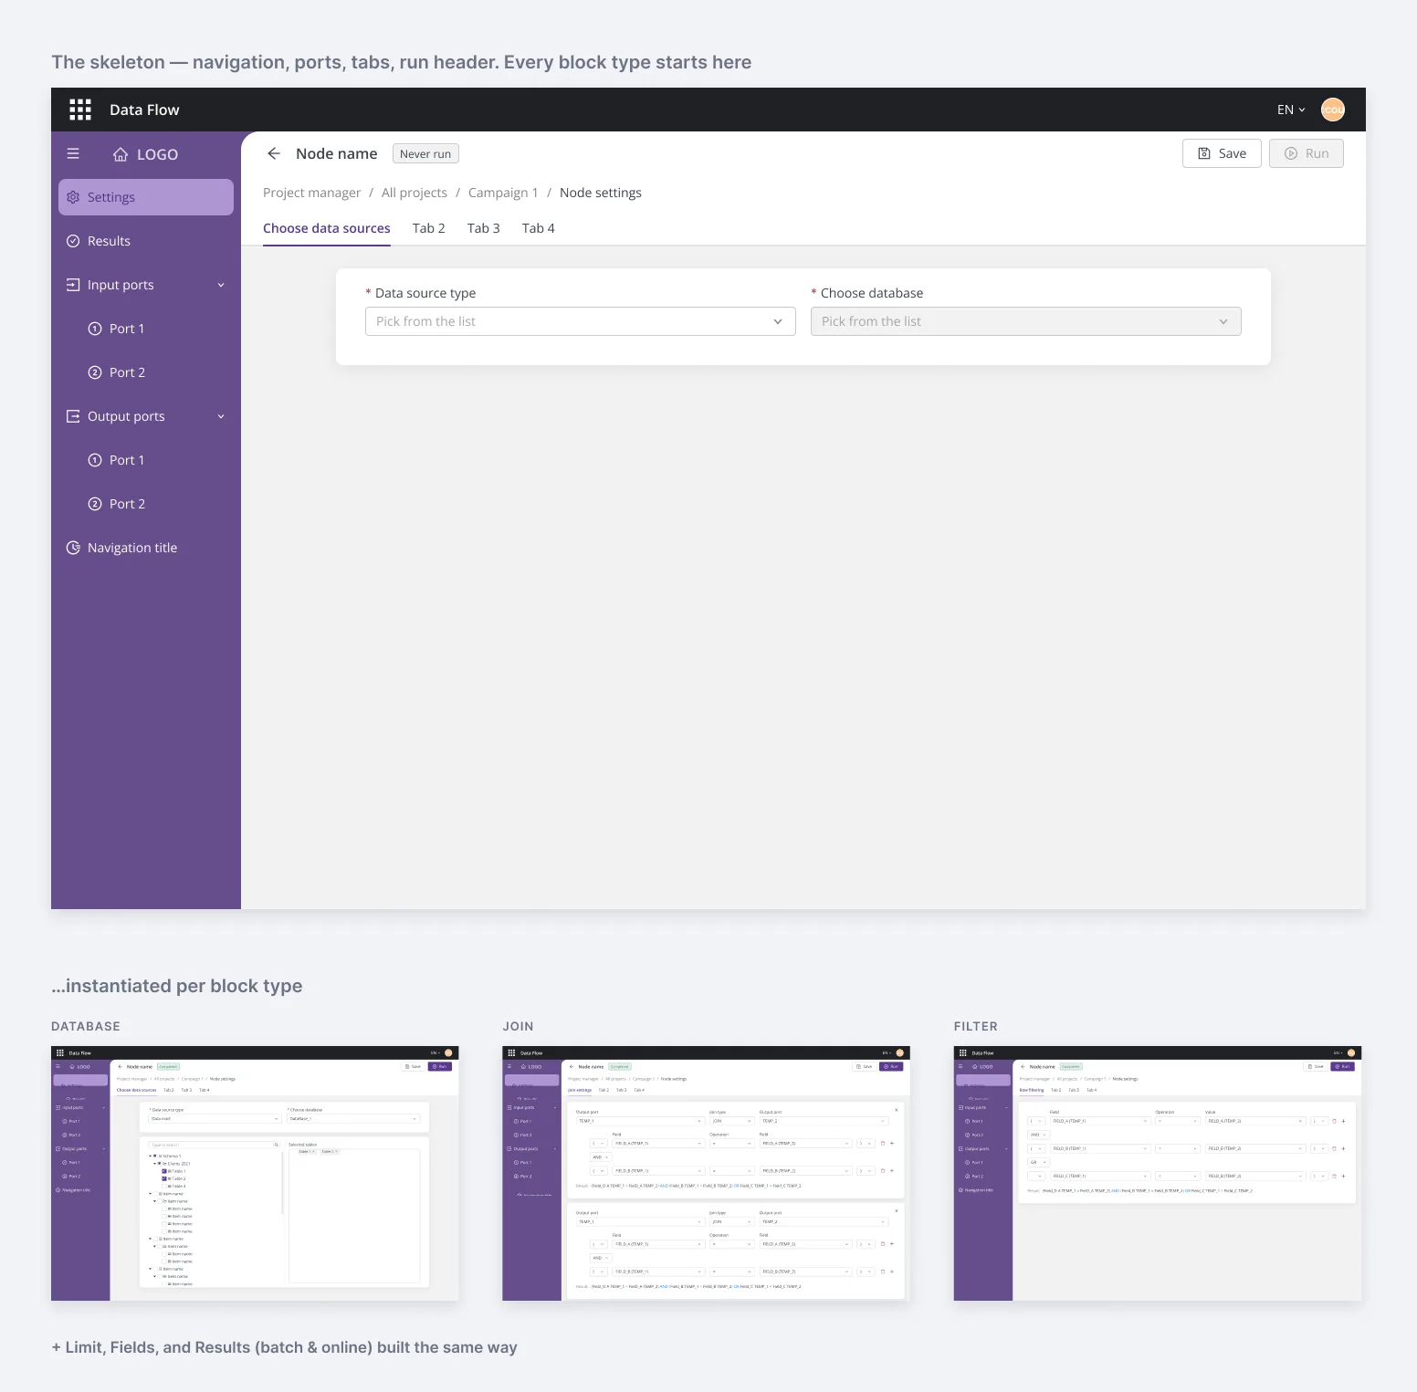Open the FILTER block thumbnail
The image size is (1417, 1392).
[1158, 1173]
